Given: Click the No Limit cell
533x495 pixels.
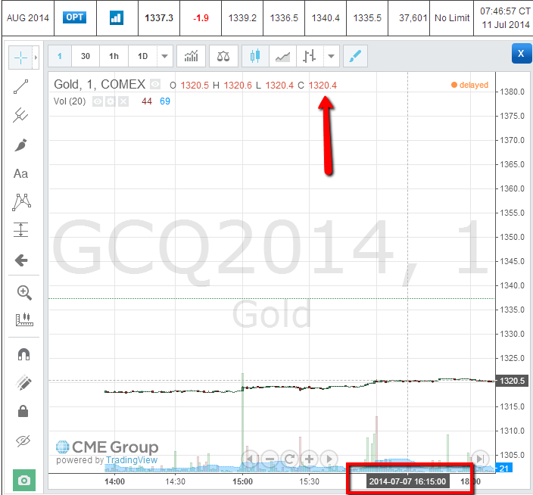Looking at the screenshot, I should [x=452, y=17].
